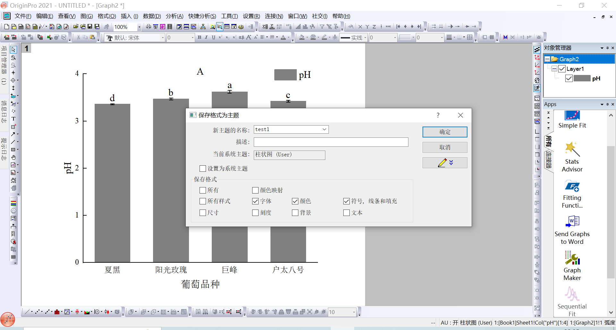Enable the 设置为系统主题 checkbox
The width and height of the screenshot is (616, 330).
(x=203, y=169)
